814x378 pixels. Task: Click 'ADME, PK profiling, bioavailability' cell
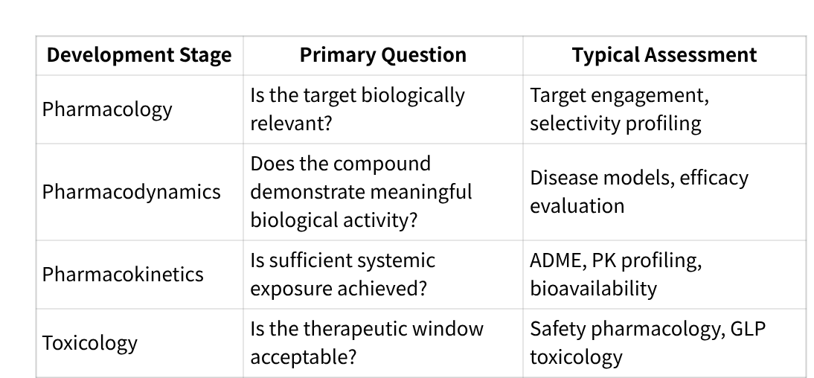(664, 274)
